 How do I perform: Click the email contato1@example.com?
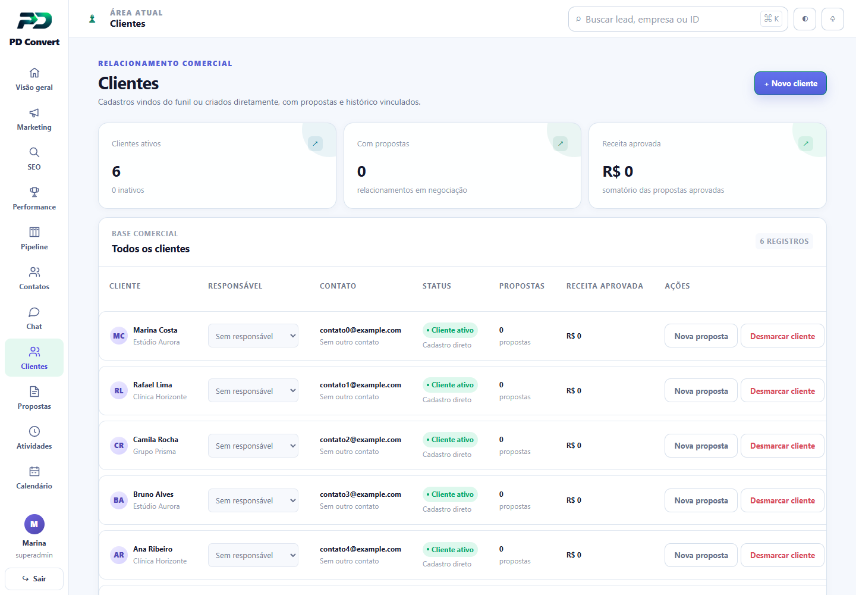[x=360, y=385]
